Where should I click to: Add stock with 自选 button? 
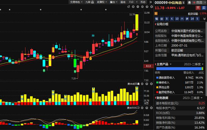click(x=198, y=3)
